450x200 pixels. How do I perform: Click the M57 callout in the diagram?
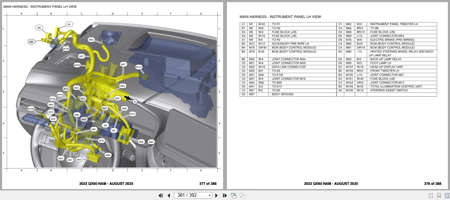(123, 65)
